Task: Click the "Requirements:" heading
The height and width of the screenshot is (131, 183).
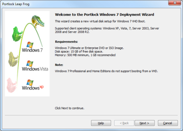Action: coord(66,42)
